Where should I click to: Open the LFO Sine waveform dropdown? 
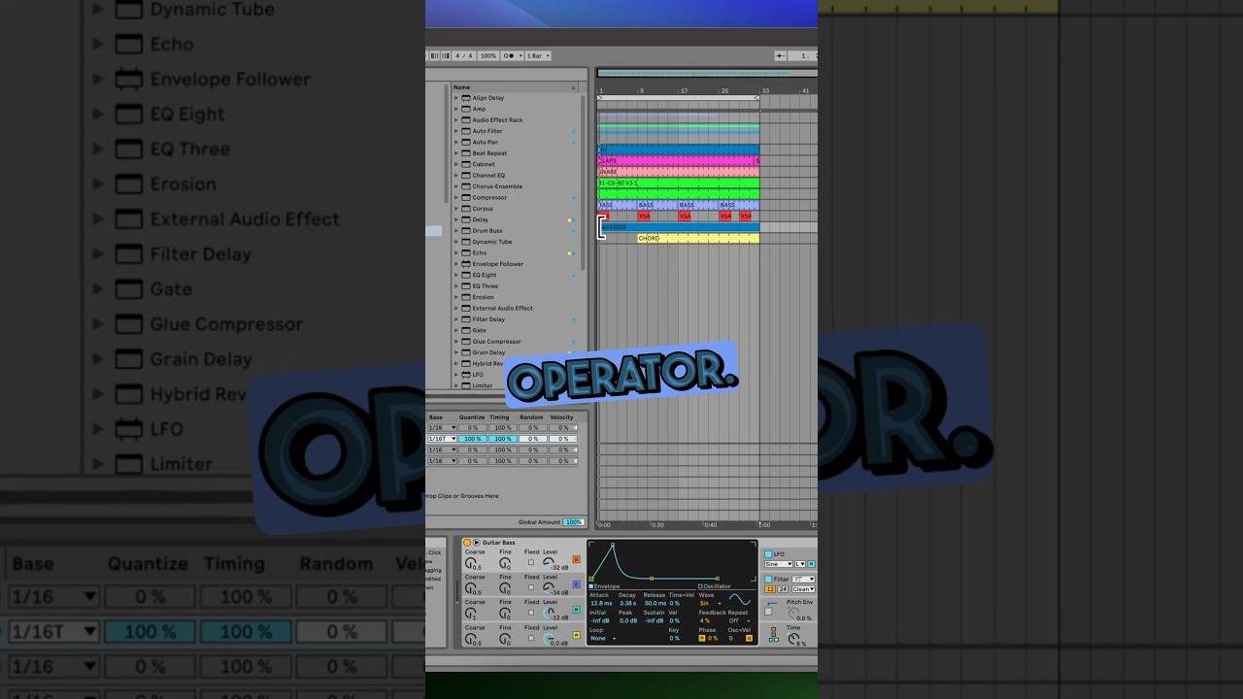tap(778, 564)
